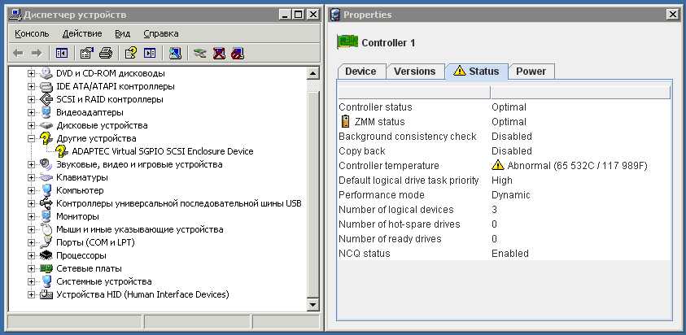Expand the Сетевые платы node
The width and height of the screenshot is (686, 335).
point(32,268)
